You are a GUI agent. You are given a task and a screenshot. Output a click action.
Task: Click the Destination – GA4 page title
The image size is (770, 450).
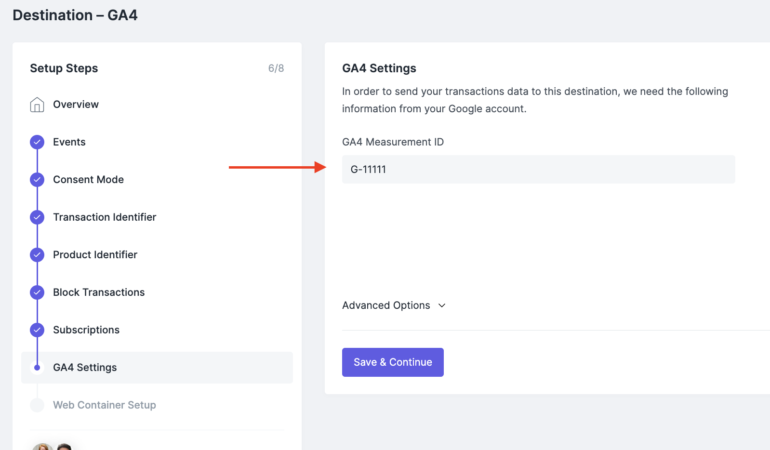pos(75,15)
